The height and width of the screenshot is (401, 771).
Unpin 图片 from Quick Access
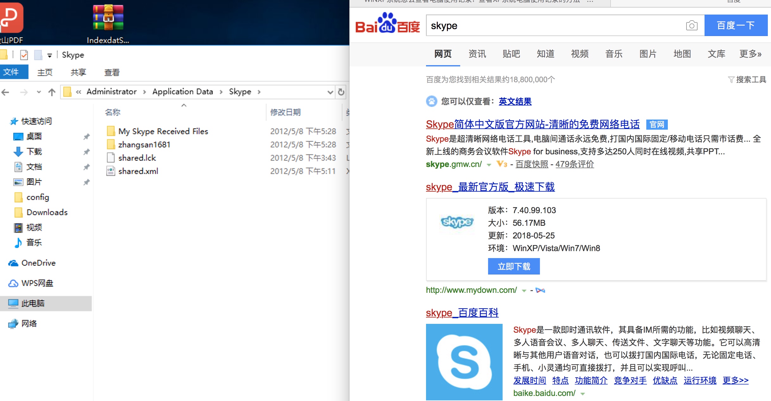tap(86, 182)
